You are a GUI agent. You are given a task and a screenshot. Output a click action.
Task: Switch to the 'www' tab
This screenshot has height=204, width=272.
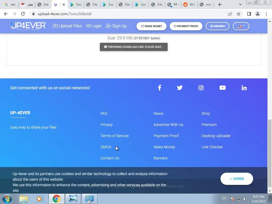[206, 5]
